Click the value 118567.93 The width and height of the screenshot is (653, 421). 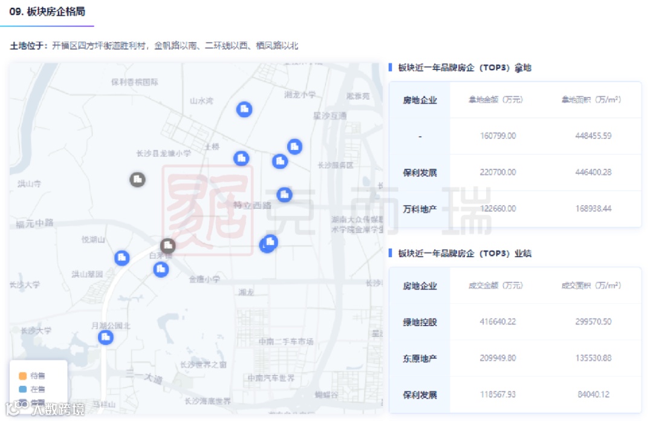pyautogui.click(x=498, y=394)
